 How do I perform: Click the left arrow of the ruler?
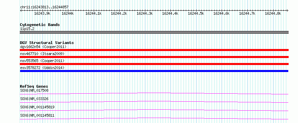21,10
